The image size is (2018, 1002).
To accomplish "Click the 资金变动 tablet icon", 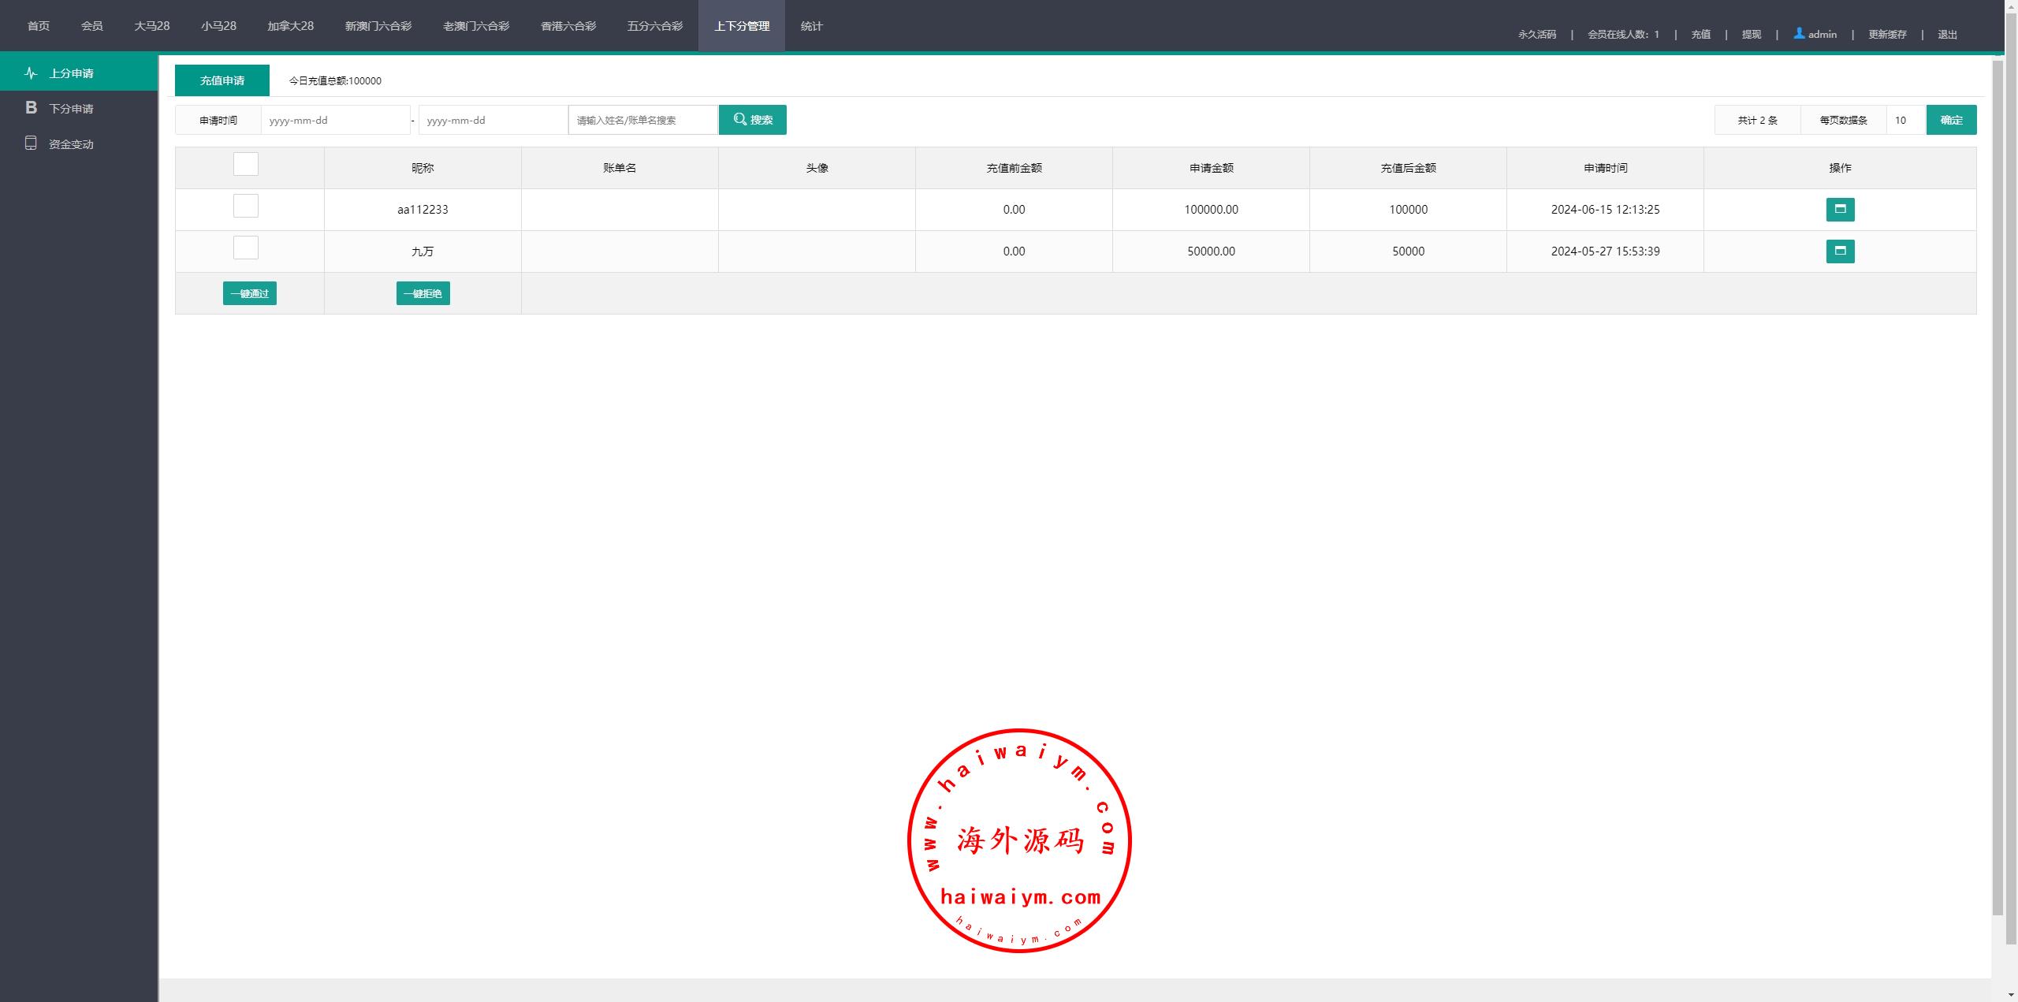I will pyautogui.click(x=31, y=143).
